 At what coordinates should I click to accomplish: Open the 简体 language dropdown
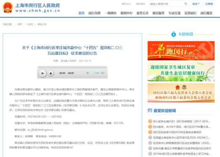click(x=196, y=4)
